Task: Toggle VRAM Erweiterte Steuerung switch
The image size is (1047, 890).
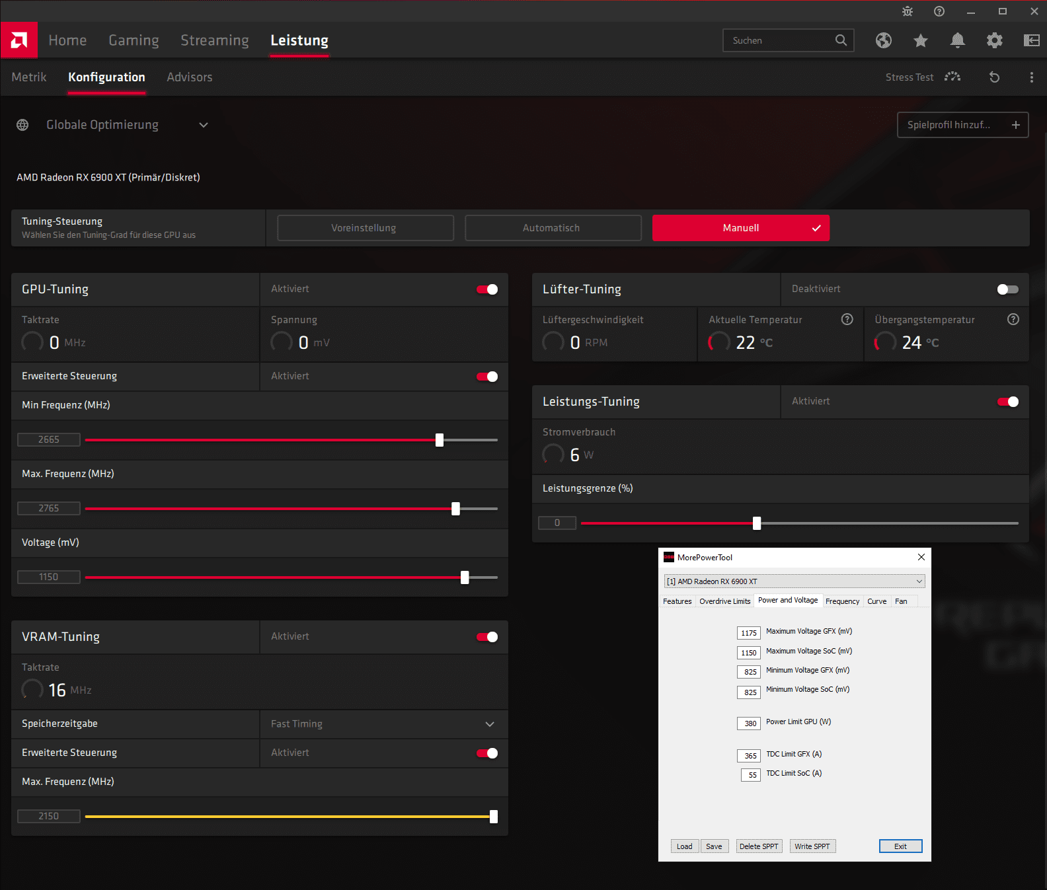Action: (487, 753)
